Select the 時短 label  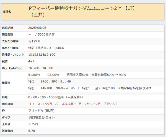(x=5, y=97)
